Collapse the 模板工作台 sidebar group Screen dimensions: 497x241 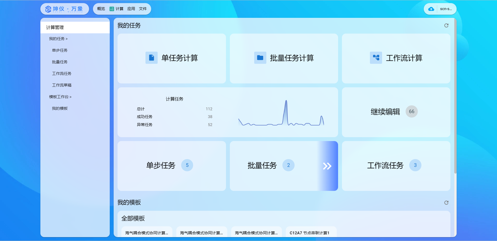60,97
